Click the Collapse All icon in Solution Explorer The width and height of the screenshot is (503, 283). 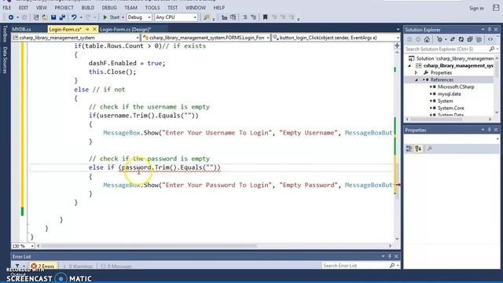470,39
